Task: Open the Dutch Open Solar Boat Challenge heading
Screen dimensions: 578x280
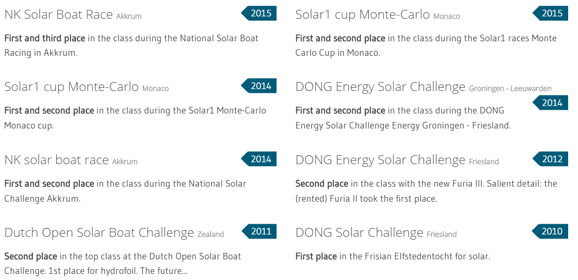Action: tap(99, 233)
